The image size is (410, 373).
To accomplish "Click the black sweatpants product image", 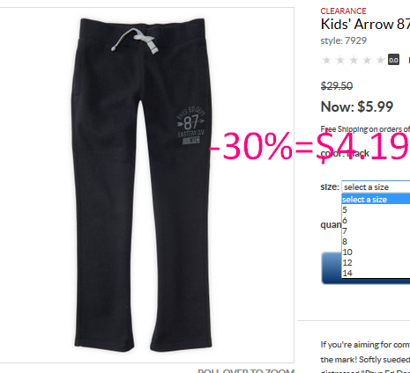I will [141, 185].
